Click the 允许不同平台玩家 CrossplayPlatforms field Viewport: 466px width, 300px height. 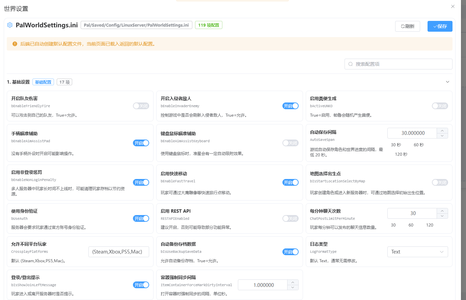coord(119,252)
